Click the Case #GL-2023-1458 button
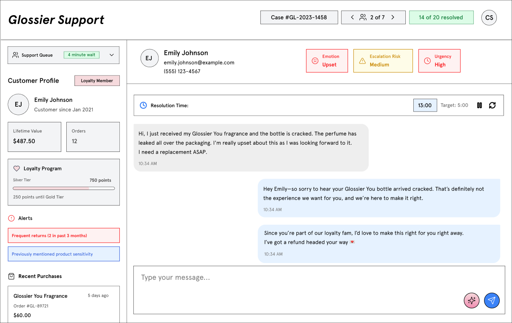 pos(299,17)
